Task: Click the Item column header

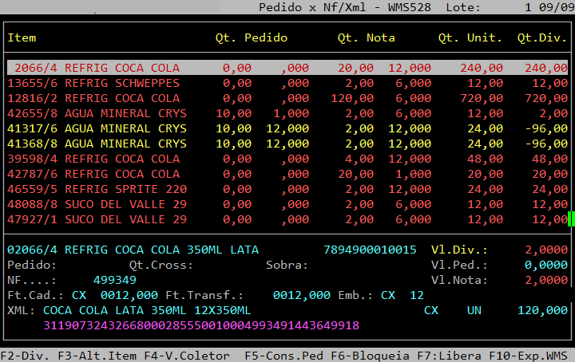Action: click(x=22, y=37)
